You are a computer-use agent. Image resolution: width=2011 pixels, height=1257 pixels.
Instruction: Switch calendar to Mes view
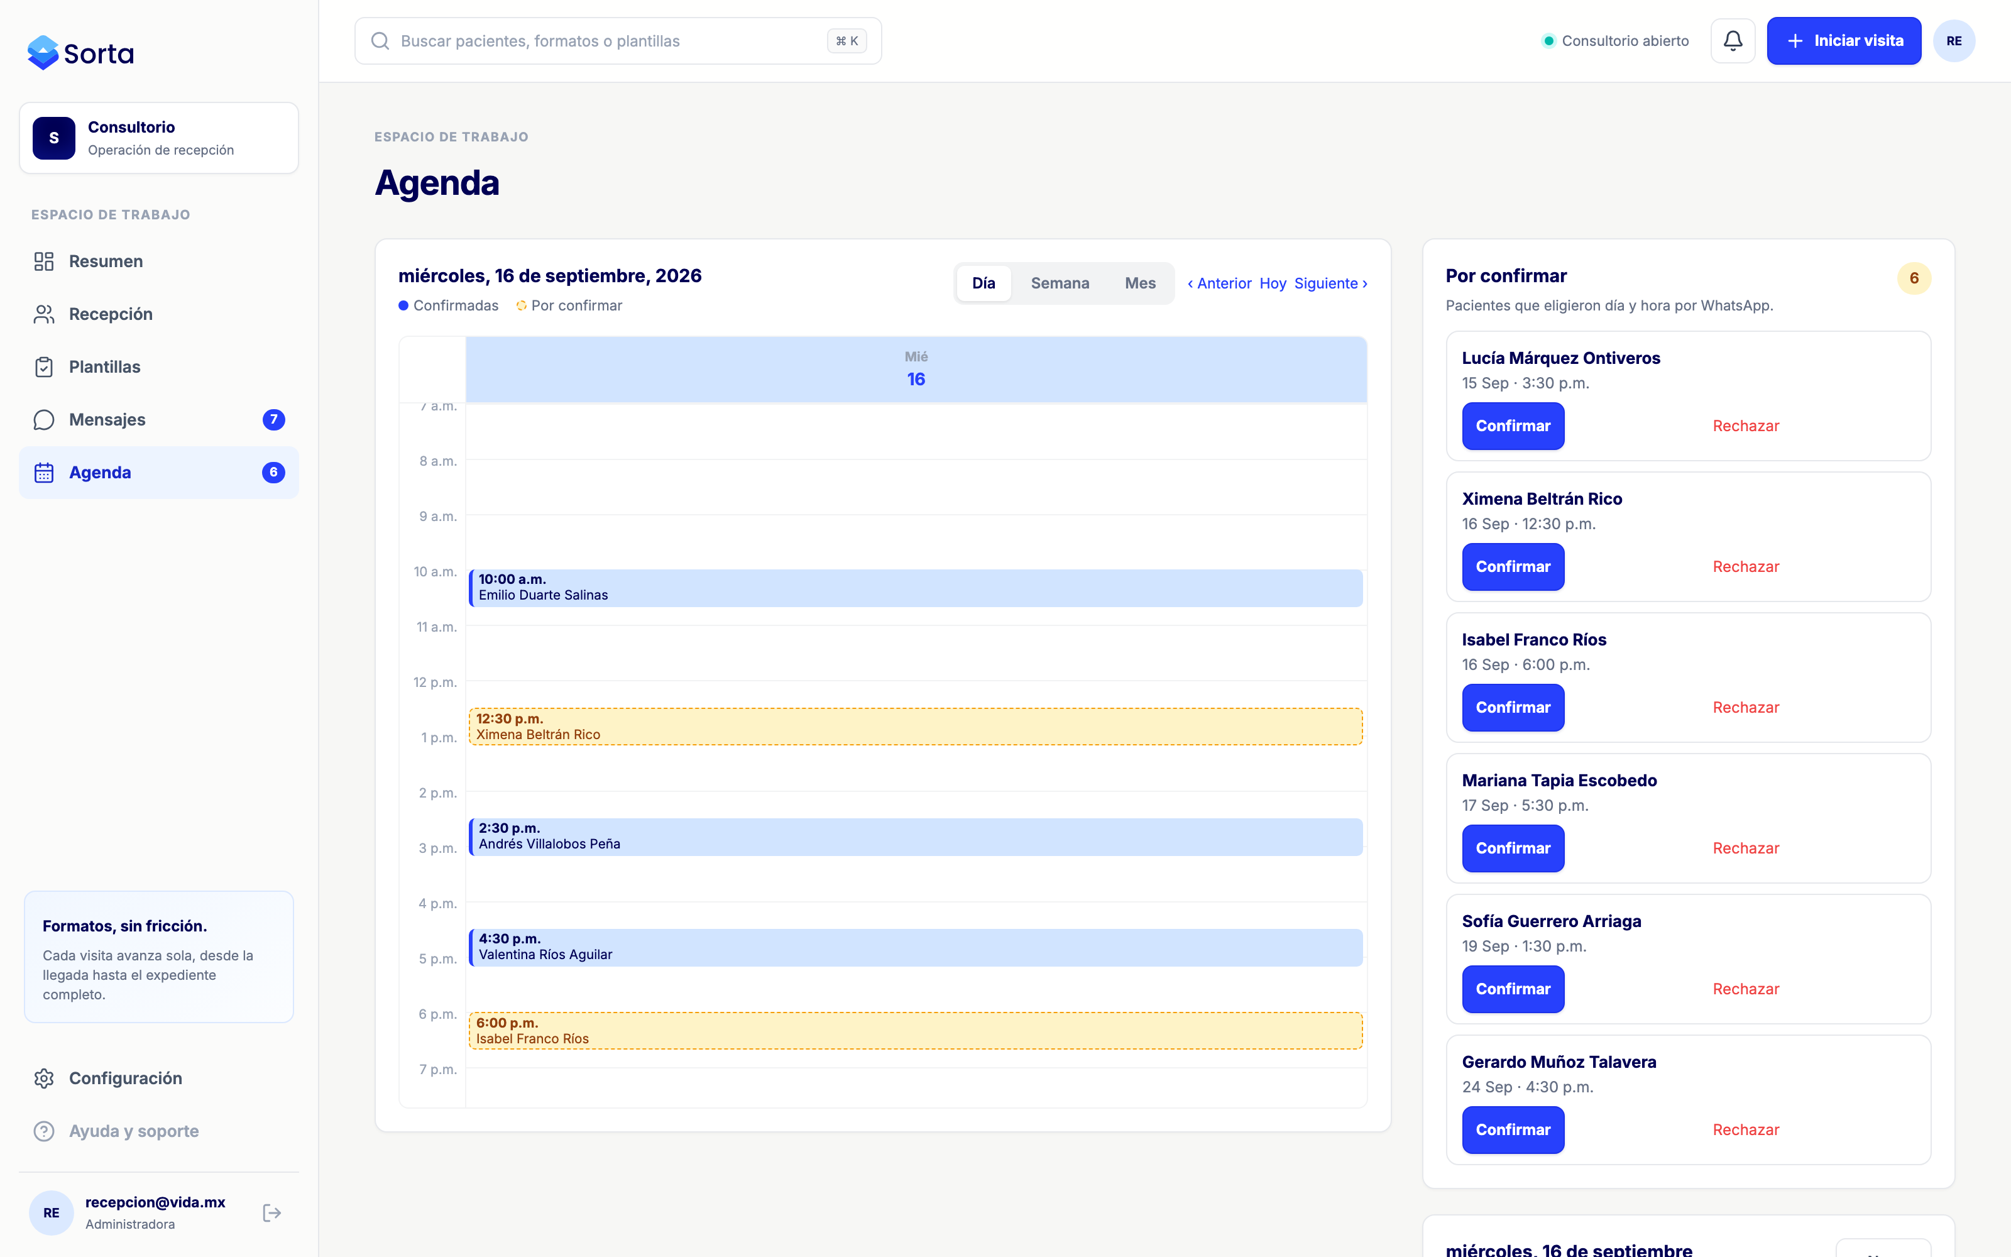coord(1140,283)
